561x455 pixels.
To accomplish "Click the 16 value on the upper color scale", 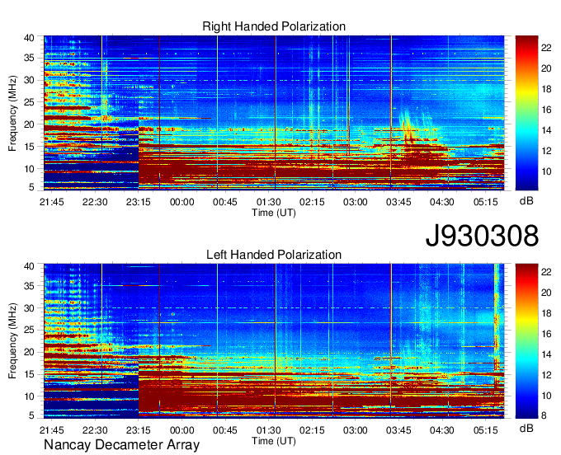I will pos(546,110).
